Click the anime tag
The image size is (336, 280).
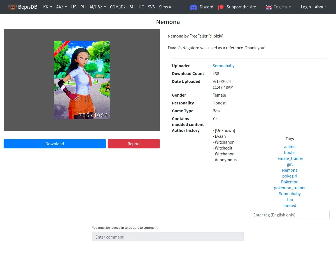coord(290,147)
